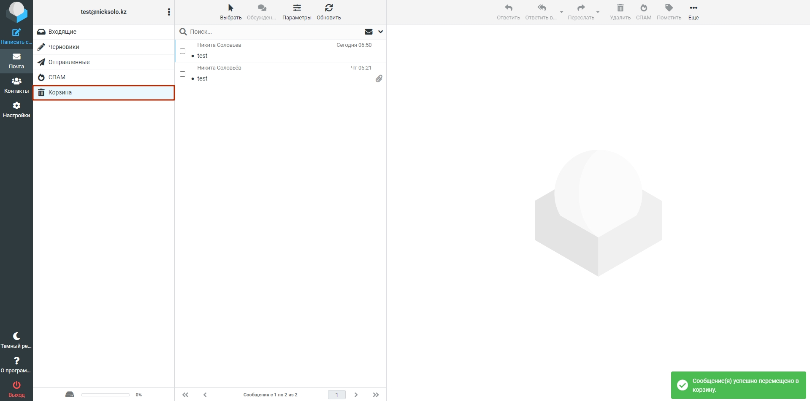
Task: Expand search options chevron
Action: (x=380, y=32)
